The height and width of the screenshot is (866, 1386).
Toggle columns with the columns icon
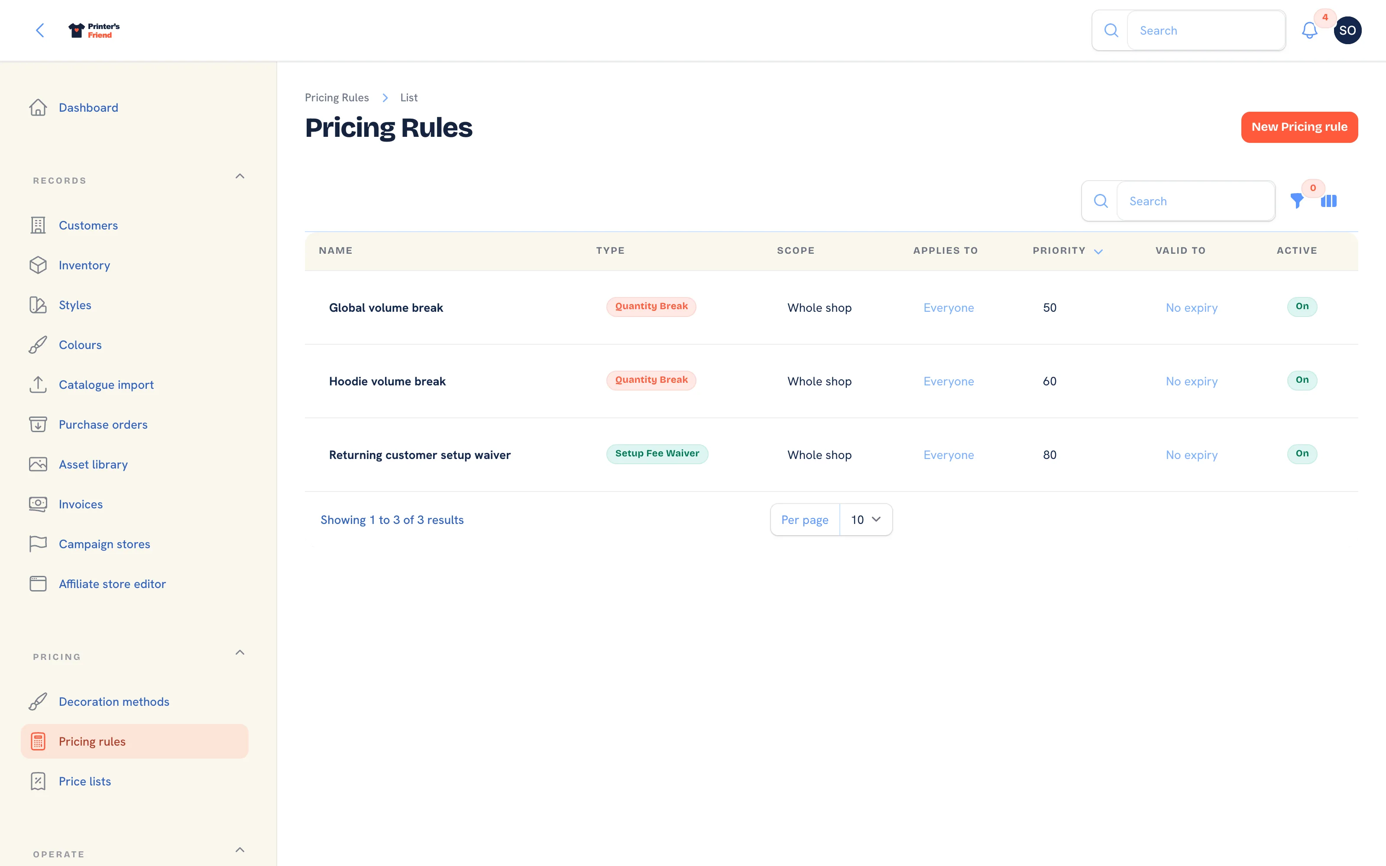point(1329,201)
